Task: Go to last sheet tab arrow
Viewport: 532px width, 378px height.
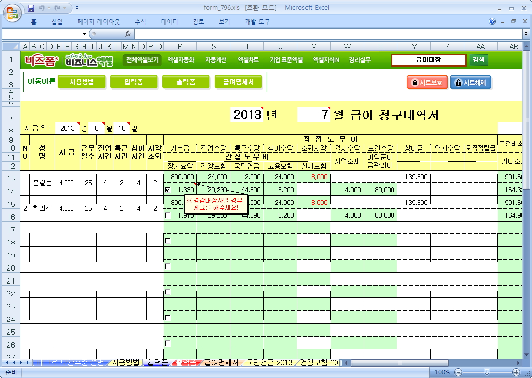Action: (28, 363)
